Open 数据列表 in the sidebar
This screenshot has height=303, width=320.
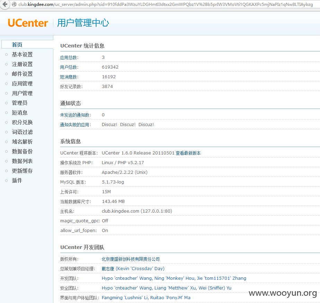point(22,161)
